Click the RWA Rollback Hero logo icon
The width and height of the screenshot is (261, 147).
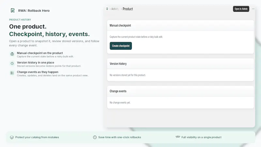13,10
